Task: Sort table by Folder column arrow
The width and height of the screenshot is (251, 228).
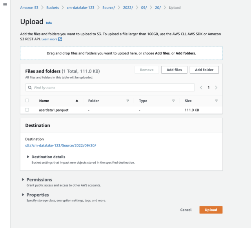Action: pyautogui.click(x=127, y=101)
